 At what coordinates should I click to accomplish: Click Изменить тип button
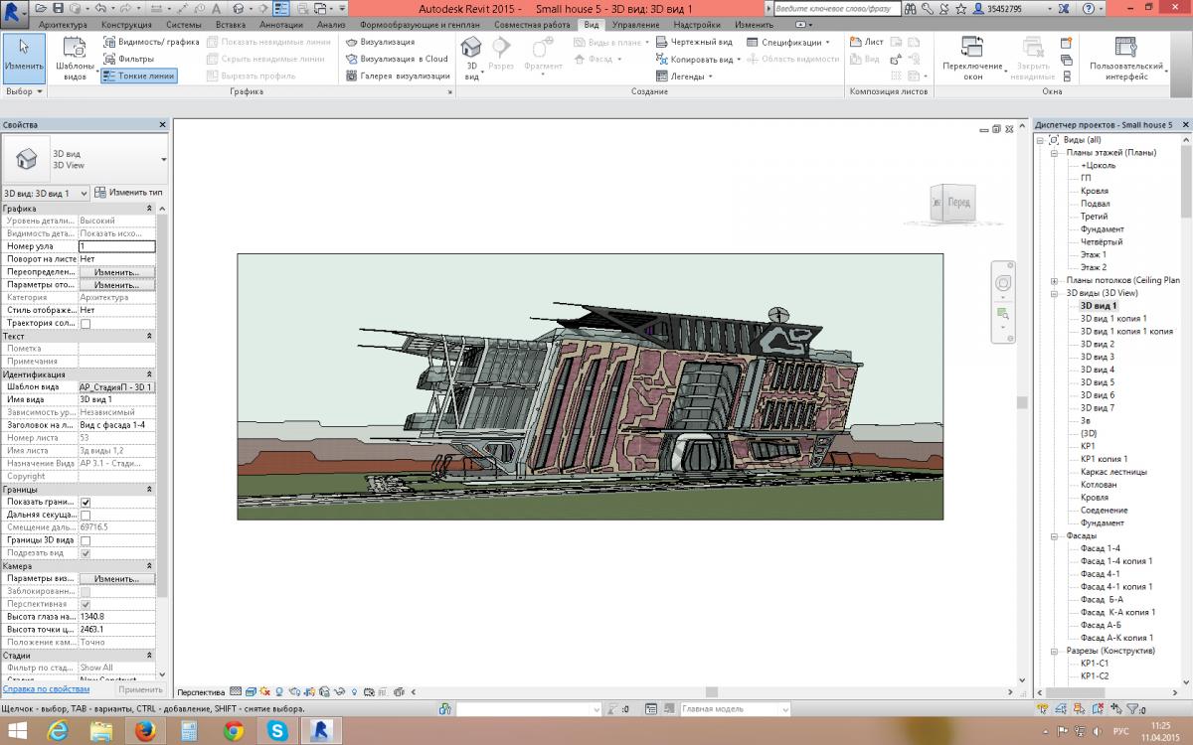click(128, 193)
